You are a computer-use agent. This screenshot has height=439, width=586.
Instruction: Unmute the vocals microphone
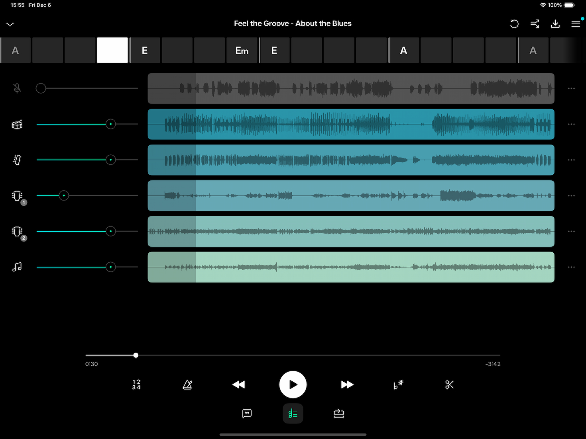pos(16,88)
